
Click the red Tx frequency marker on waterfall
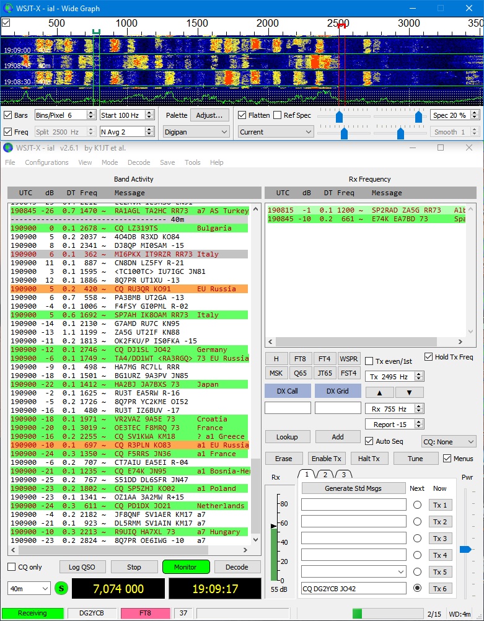[341, 26]
